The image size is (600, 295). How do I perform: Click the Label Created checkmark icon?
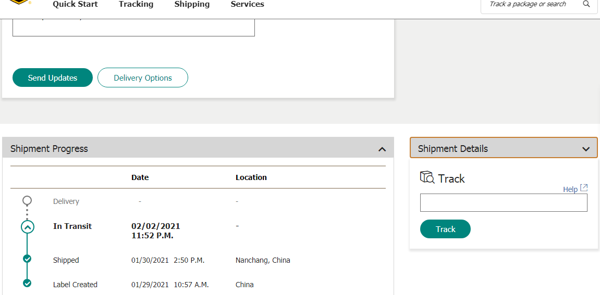coord(27,283)
